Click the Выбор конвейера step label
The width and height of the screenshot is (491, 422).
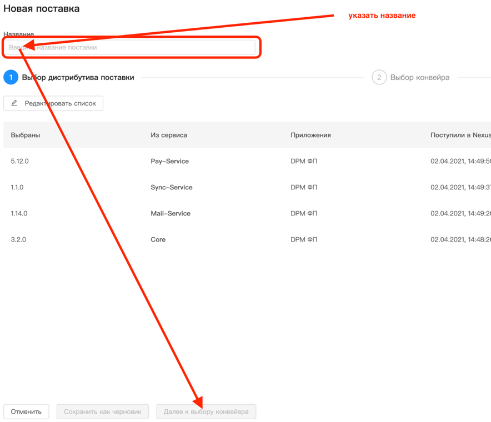(419, 77)
